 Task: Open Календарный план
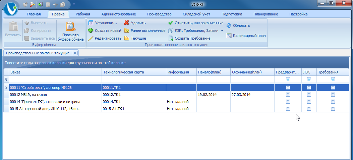[246, 36]
